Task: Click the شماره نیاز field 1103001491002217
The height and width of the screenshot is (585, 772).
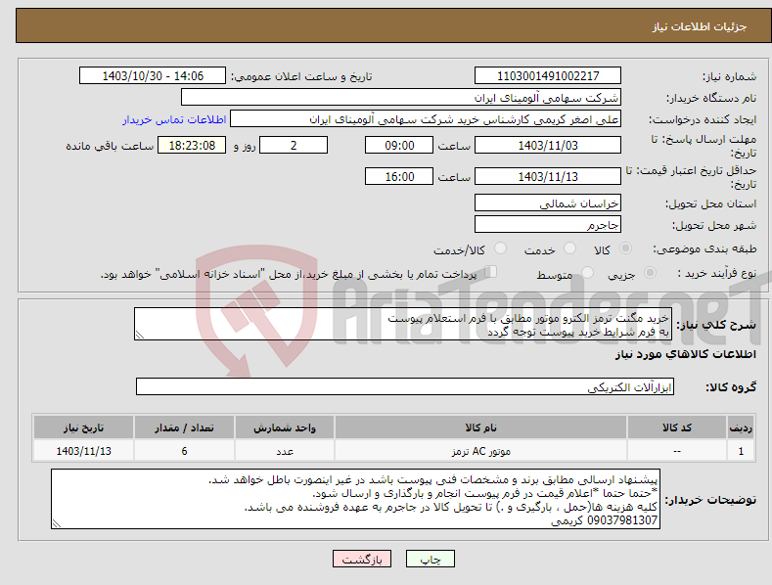Action: click(548, 76)
